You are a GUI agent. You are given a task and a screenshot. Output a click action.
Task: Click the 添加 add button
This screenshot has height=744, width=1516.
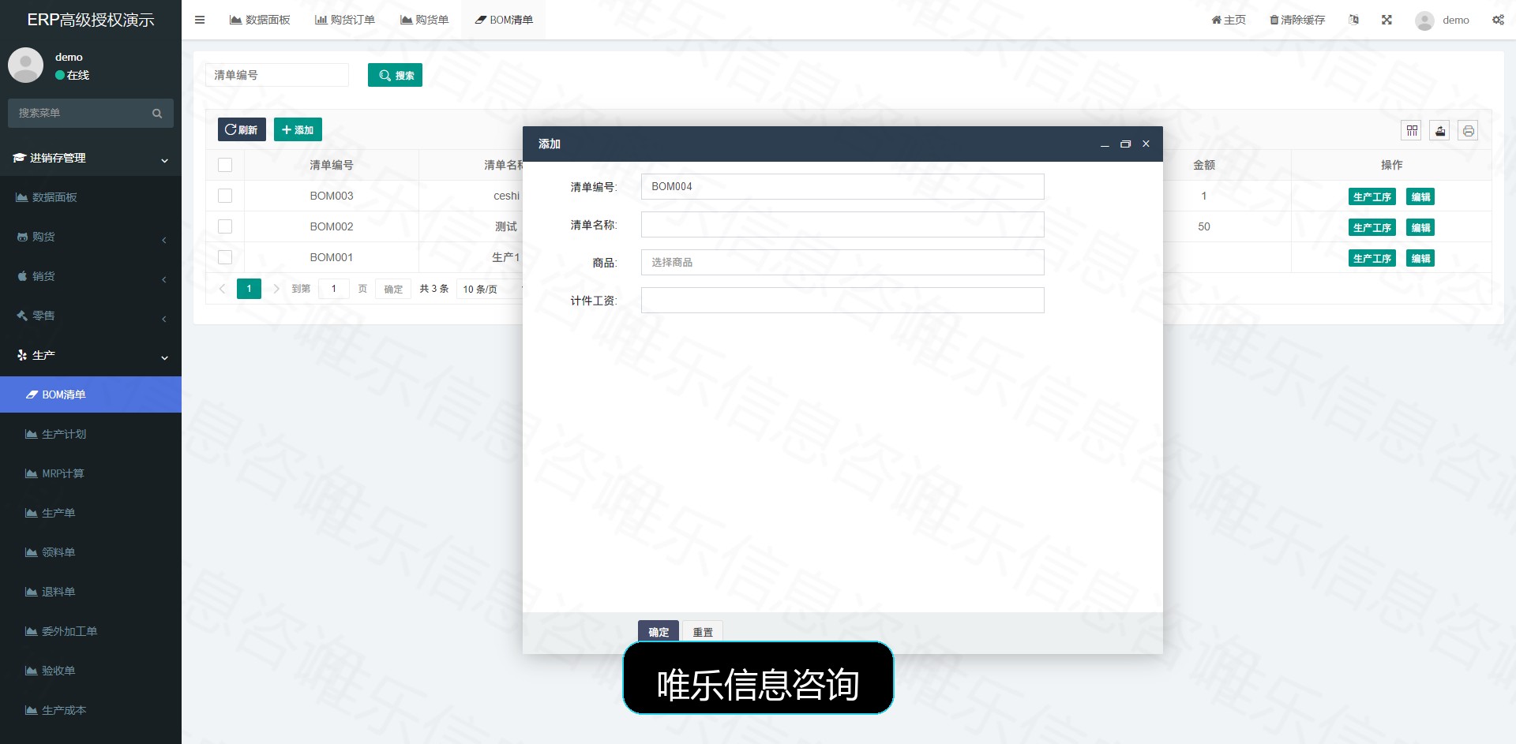tap(298, 129)
